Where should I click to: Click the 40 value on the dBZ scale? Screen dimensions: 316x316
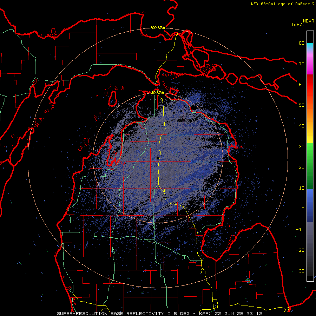[x=302, y=126]
